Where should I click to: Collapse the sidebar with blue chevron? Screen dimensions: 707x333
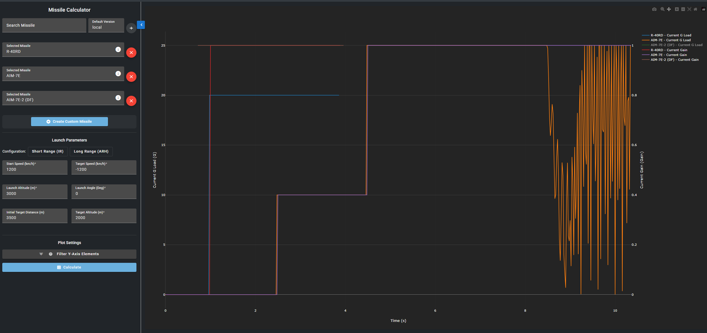click(x=141, y=25)
